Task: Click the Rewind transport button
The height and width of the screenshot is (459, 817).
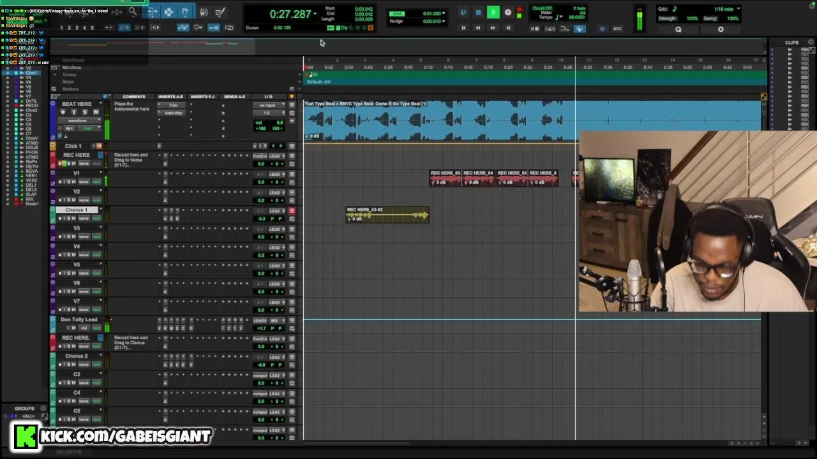Action: tap(477, 28)
